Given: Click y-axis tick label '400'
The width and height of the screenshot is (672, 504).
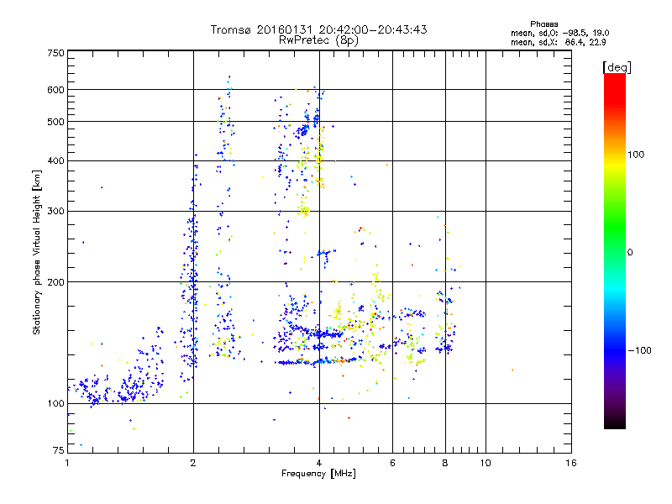Looking at the screenshot, I should click(55, 161).
